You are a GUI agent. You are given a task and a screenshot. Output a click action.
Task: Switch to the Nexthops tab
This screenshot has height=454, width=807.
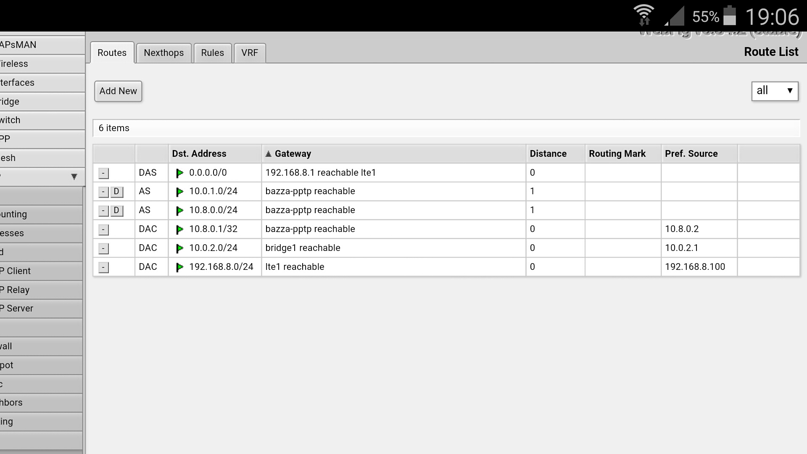point(164,53)
